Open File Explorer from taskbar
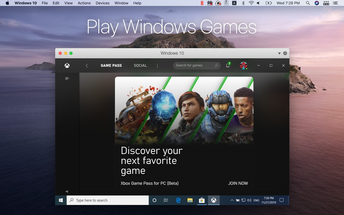 pyautogui.click(x=190, y=200)
